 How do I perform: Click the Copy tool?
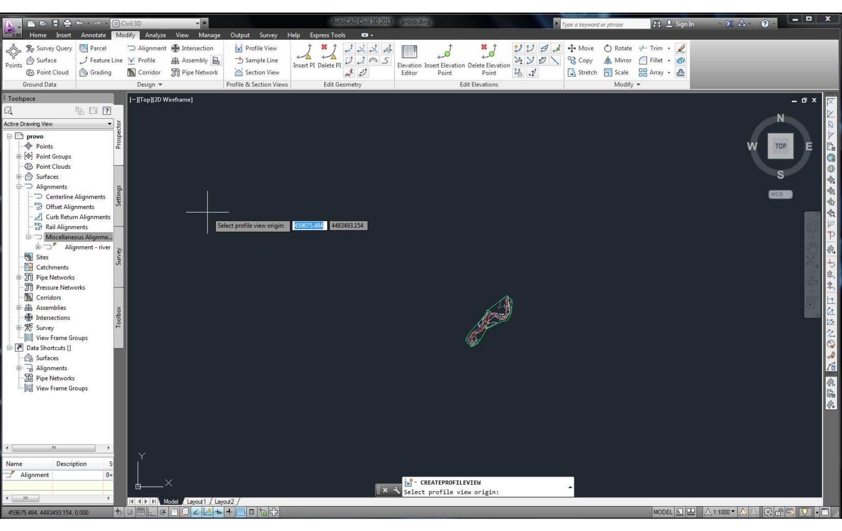point(583,60)
